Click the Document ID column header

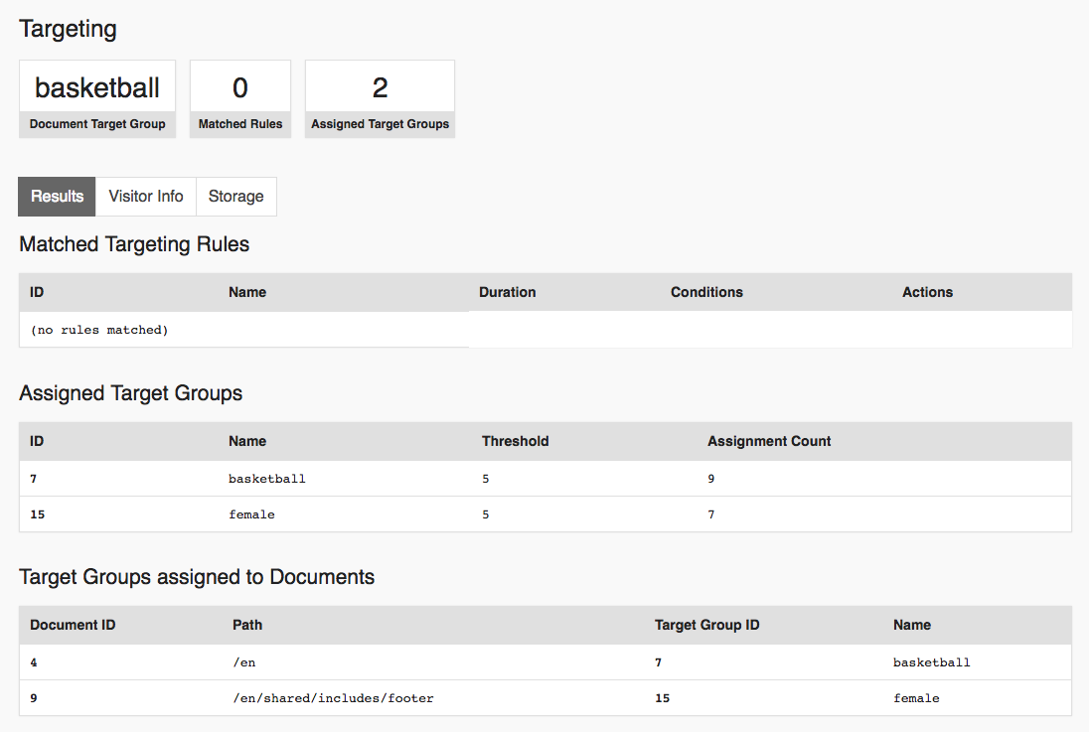[x=73, y=625]
